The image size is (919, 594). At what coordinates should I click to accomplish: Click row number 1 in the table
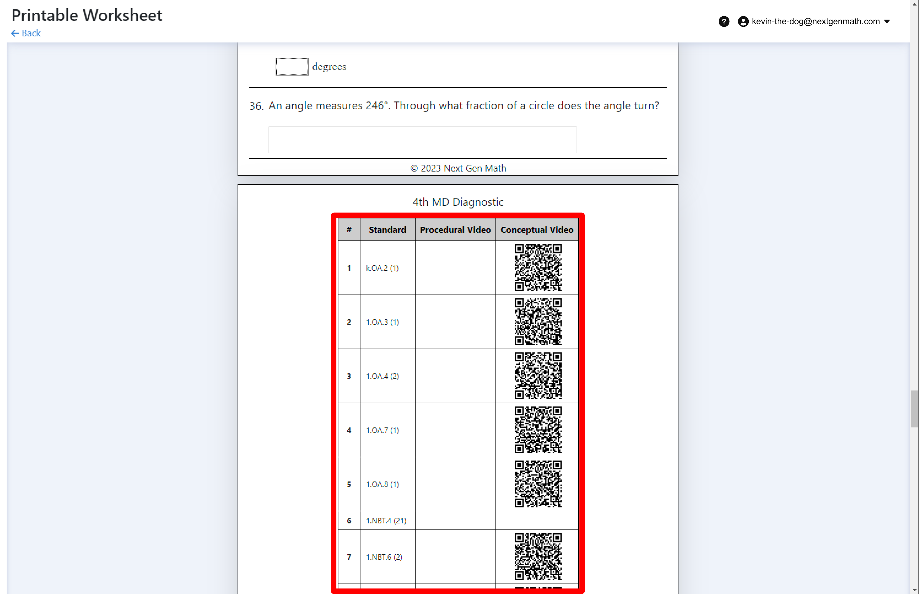pos(349,268)
